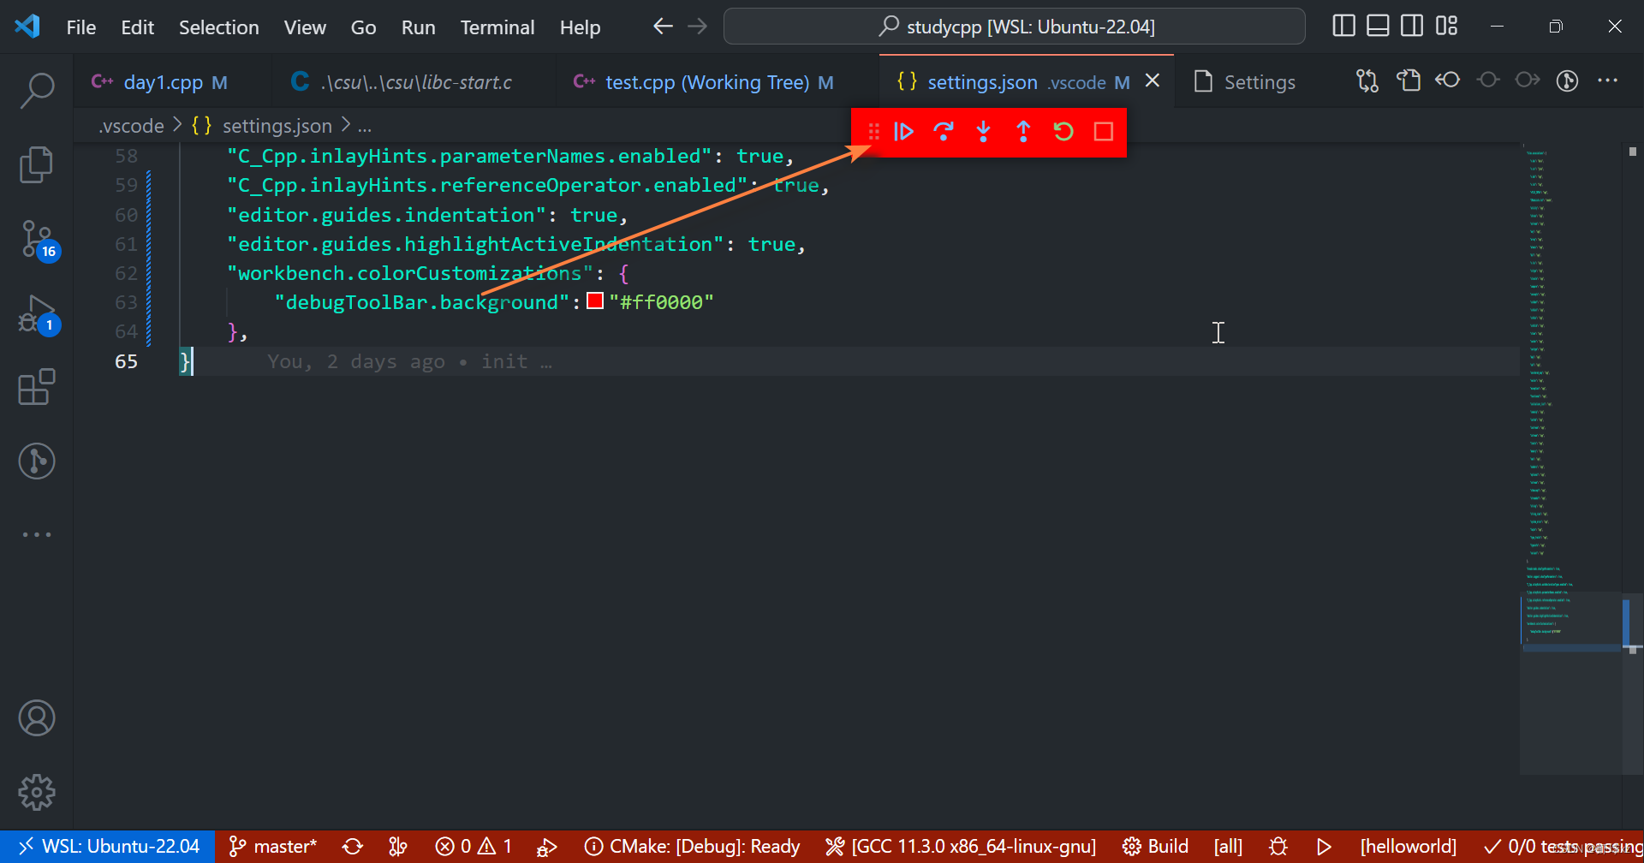The image size is (1644, 863).
Task: Open problems via errors and warnings counter
Action: [x=474, y=847]
